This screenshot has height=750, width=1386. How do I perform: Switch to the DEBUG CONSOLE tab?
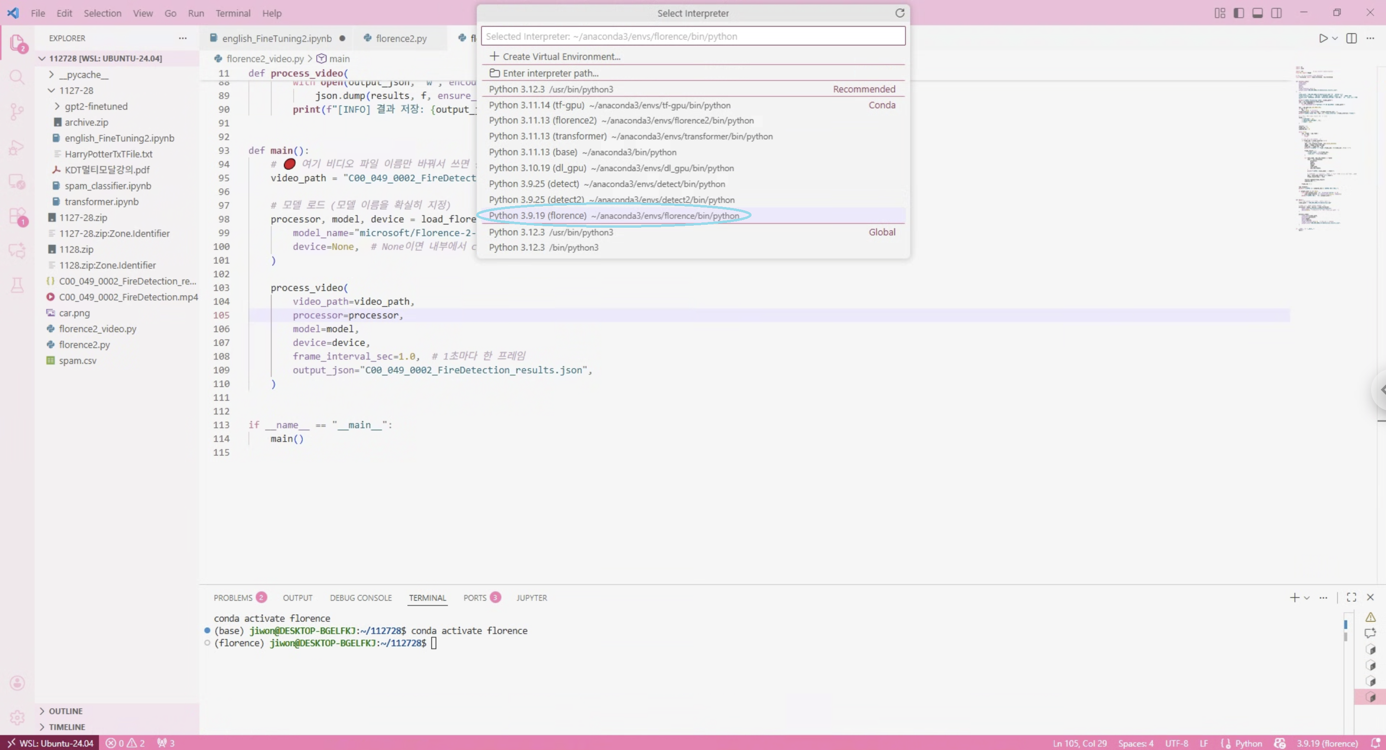(361, 598)
